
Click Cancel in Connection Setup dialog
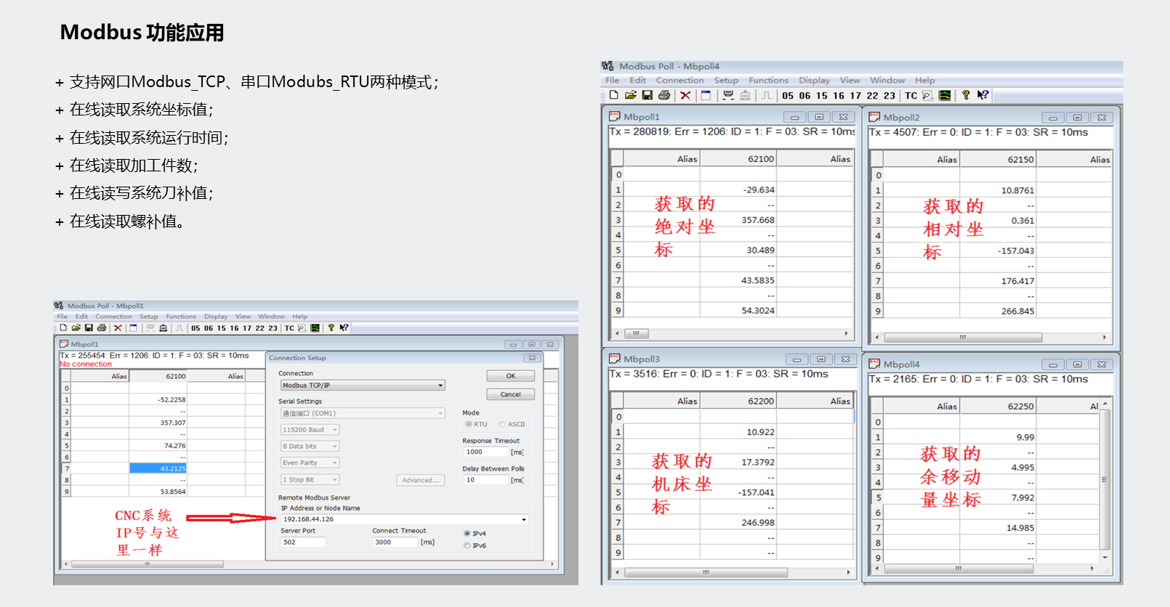click(510, 394)
